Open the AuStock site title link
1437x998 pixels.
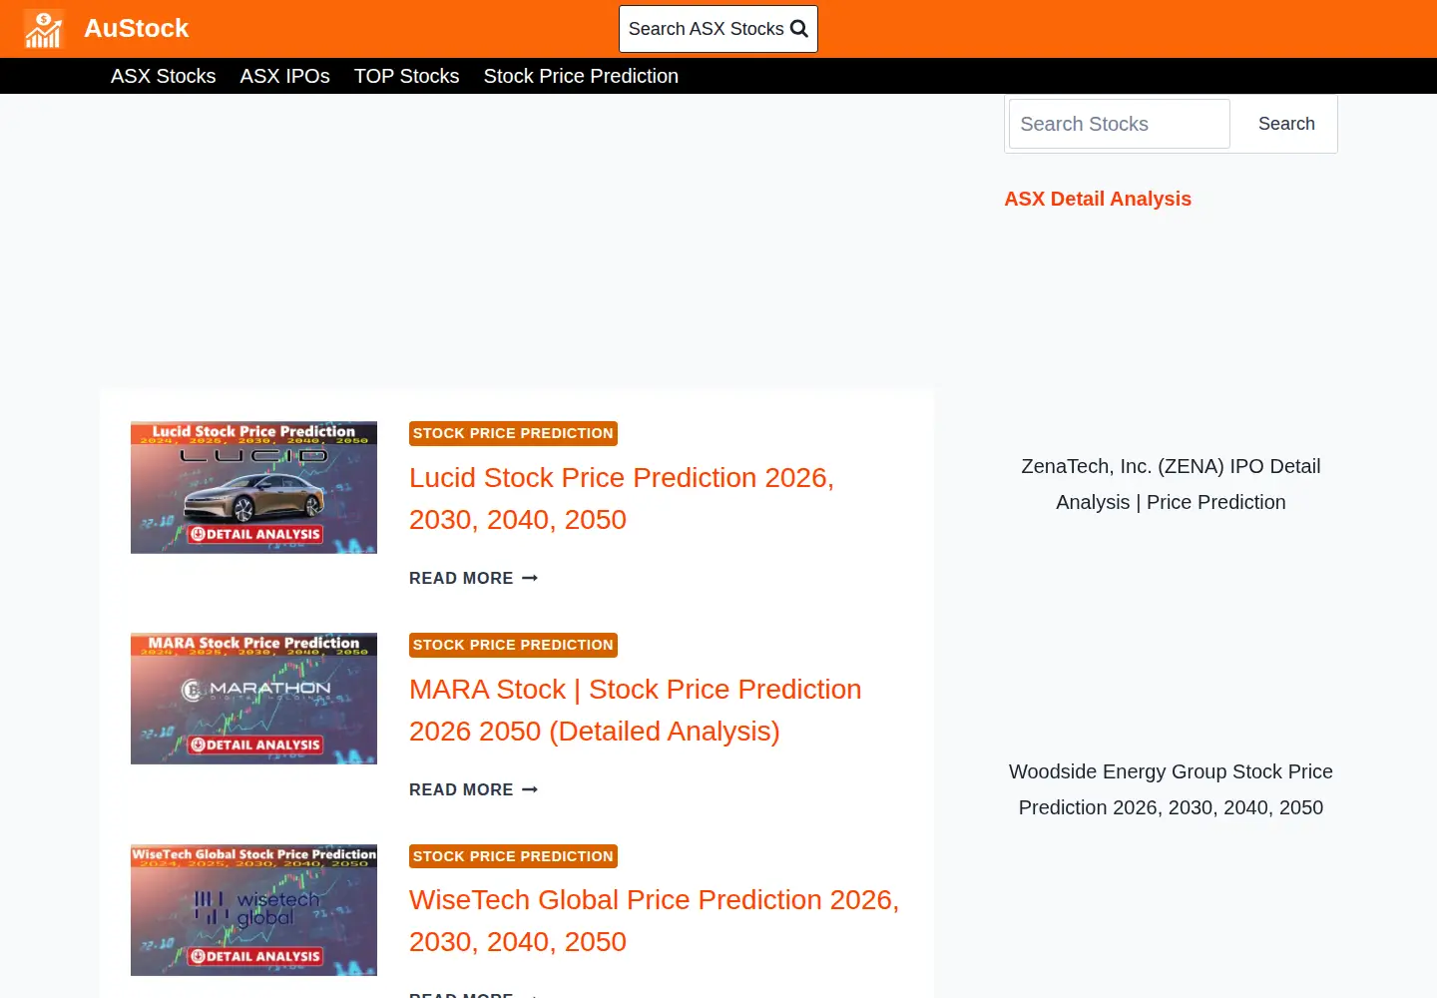tap(136, 28)
